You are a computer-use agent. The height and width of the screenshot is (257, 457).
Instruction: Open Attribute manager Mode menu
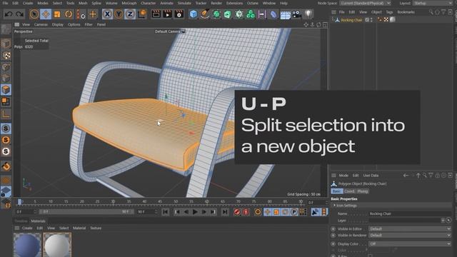click(x=343, y=176)
